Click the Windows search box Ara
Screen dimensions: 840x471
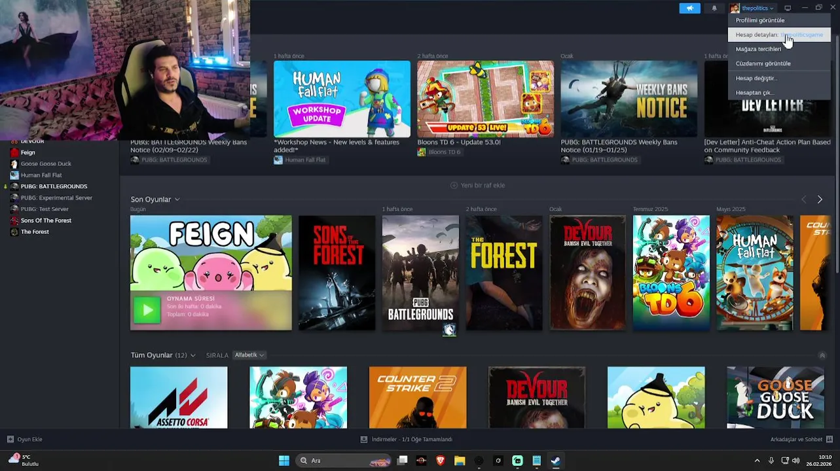[x=344, y=461]
